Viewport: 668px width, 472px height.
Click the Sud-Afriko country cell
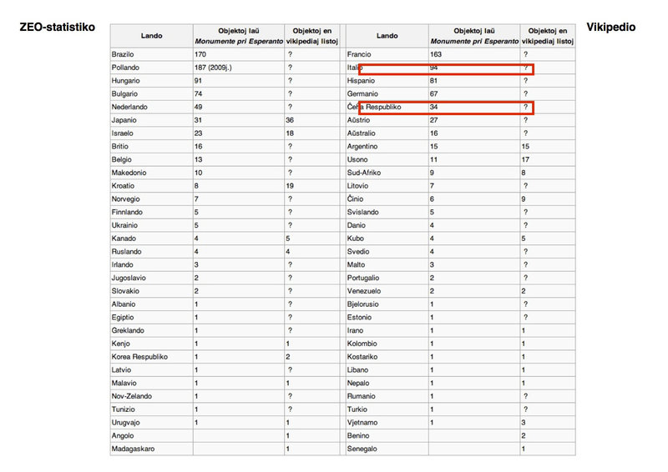pyautogui.click(x=387, y=173)
